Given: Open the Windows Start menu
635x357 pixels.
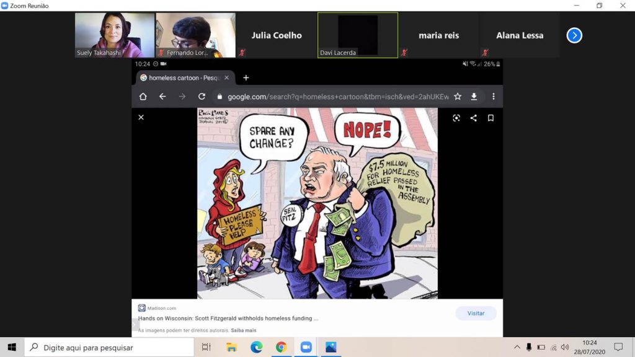Looking at the screenshot, I should pyautogui.click(x=12, y=347).
